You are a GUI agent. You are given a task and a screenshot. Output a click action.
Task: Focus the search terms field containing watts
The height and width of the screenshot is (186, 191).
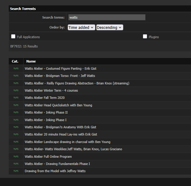coord(107,17)
